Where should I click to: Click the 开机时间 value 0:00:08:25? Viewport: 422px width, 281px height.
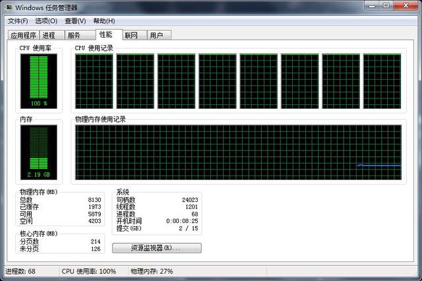tap(182, 221)
